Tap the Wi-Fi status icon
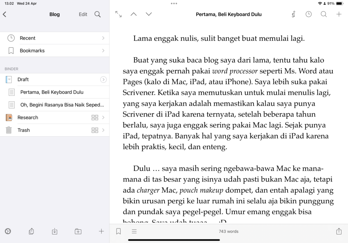 tap(320, 3)
